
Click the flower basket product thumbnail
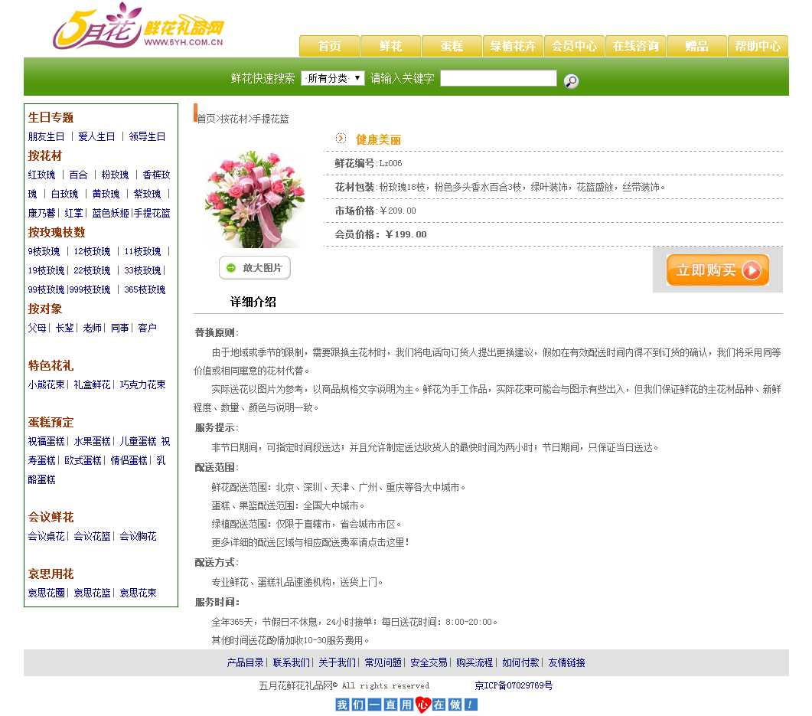coord(254,198)
